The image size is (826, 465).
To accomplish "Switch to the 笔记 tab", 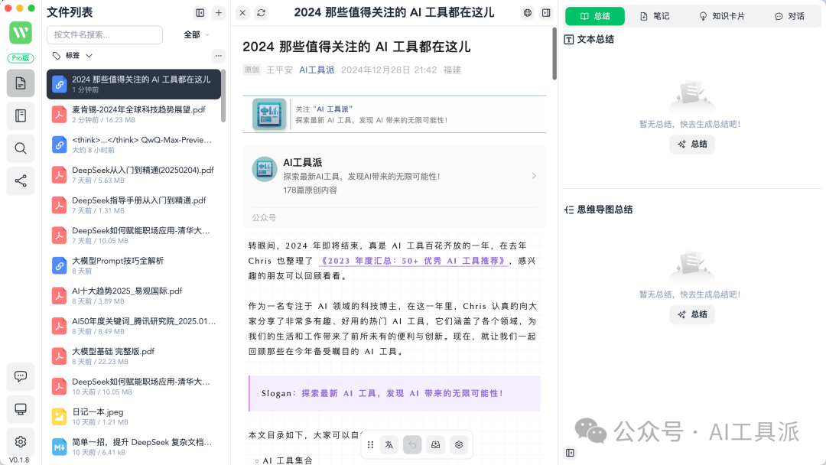I will click(654, 16).
